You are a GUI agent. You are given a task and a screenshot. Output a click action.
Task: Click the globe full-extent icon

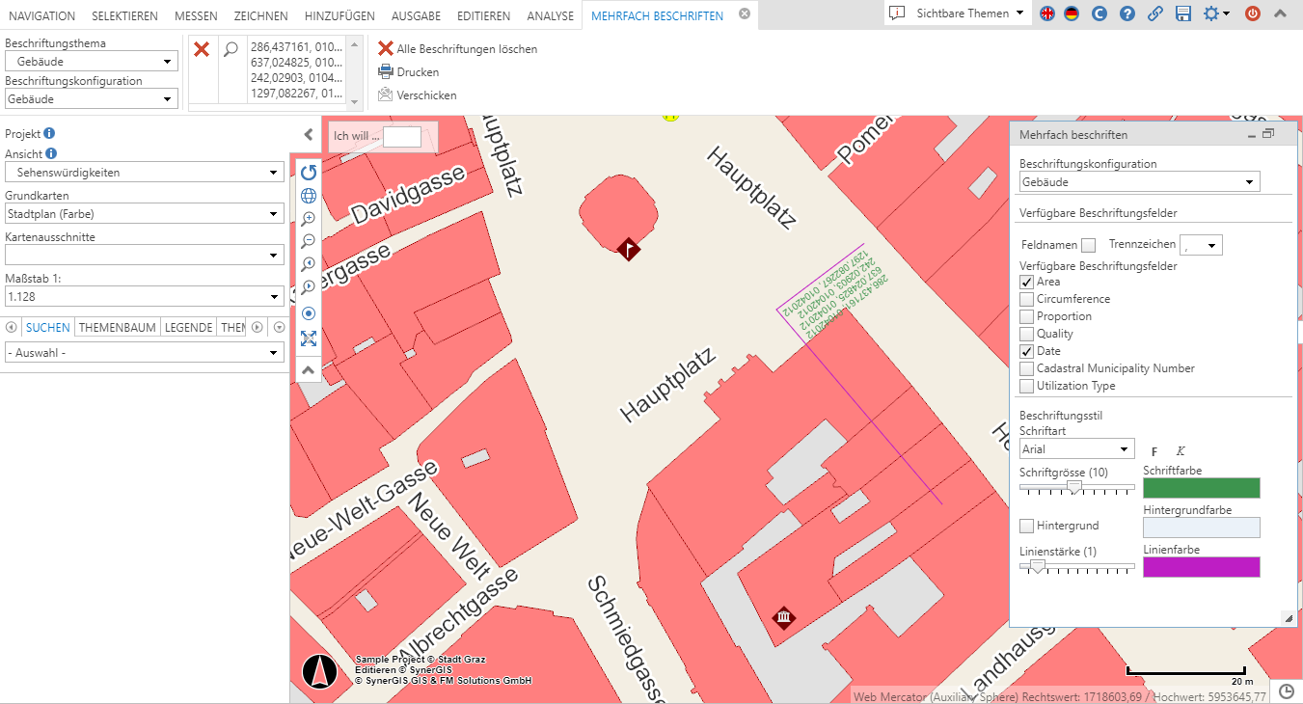tap(309, 195)
